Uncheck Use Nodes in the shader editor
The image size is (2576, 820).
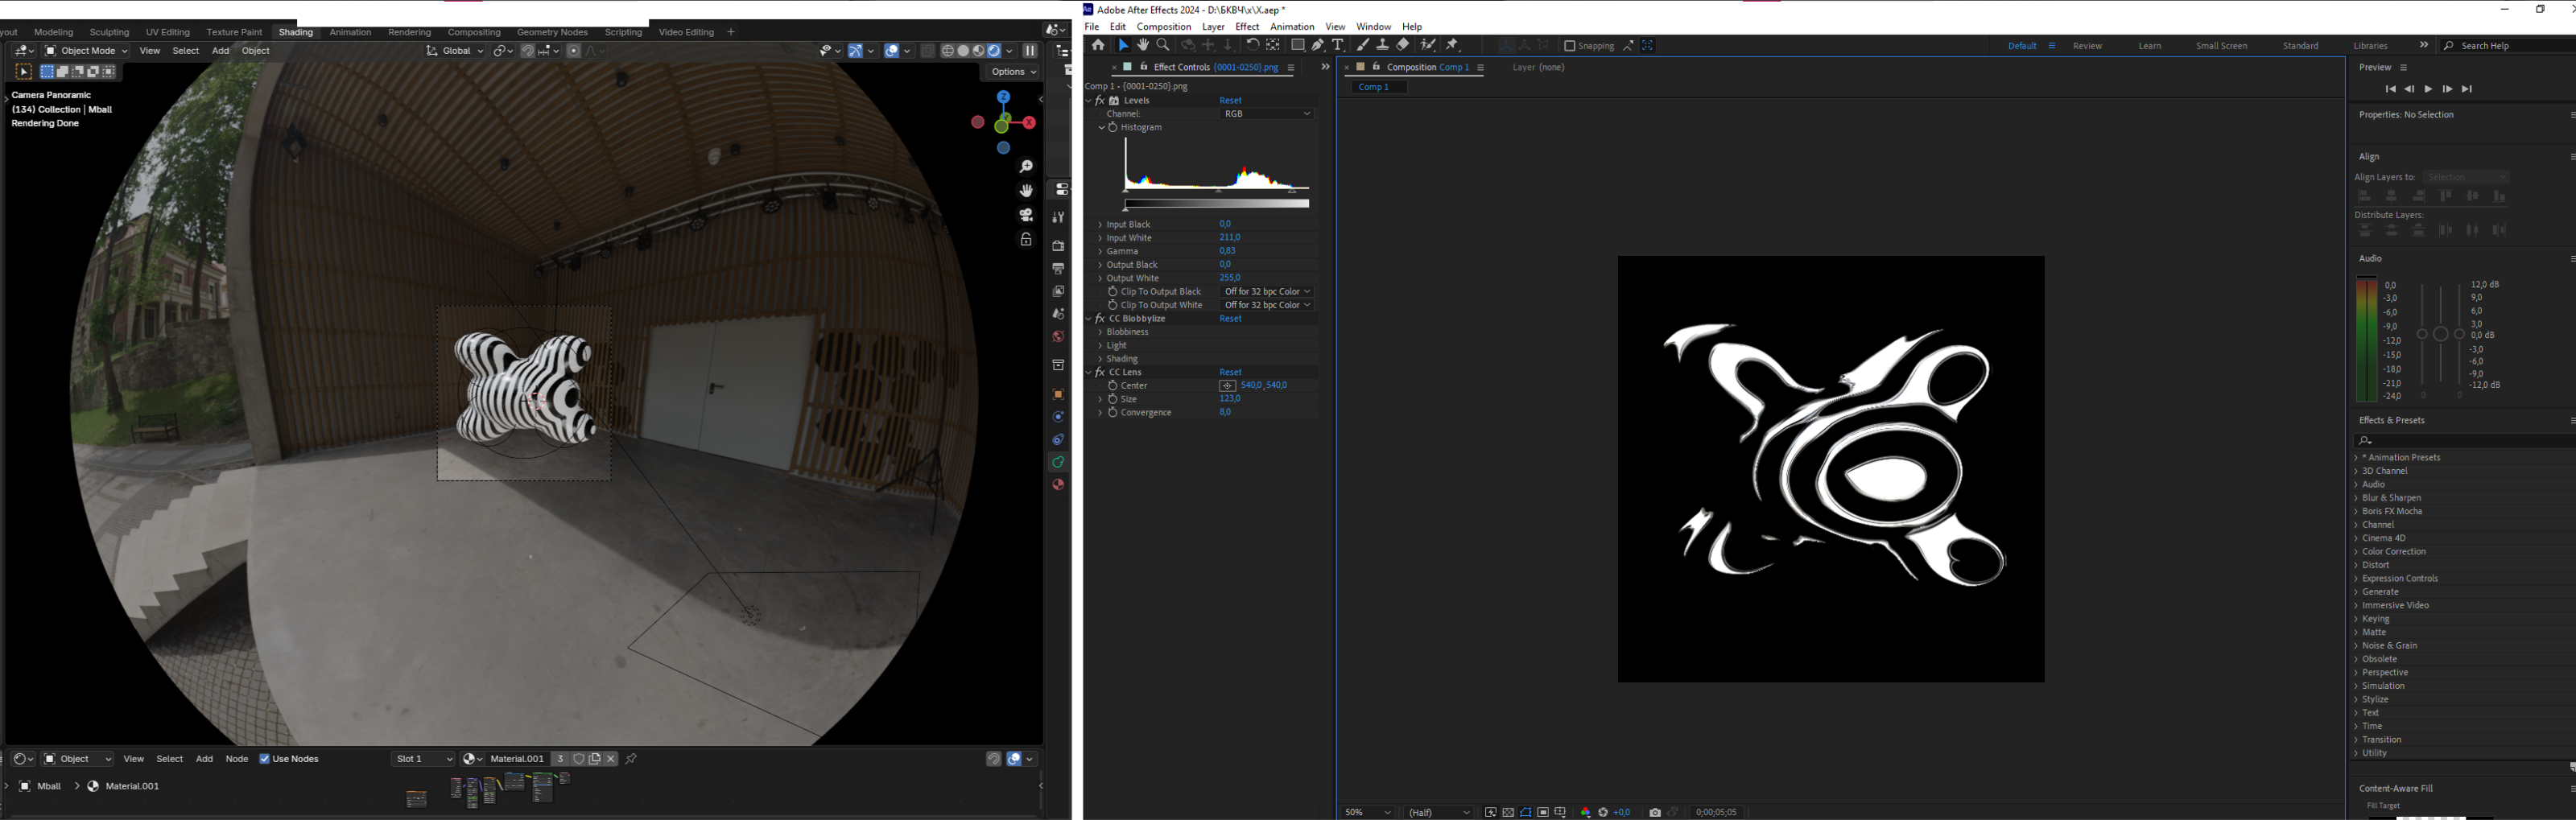(x=265, y=759)
